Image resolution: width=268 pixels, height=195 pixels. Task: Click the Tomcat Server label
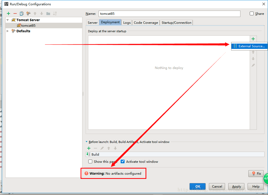[28, 20]
